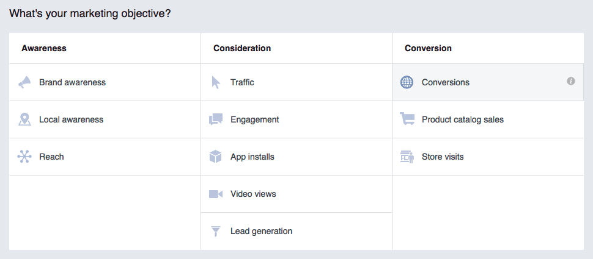Click the shopping cart icon for Product catalog sales
This screenshot has height=259, width=593.
407,119
